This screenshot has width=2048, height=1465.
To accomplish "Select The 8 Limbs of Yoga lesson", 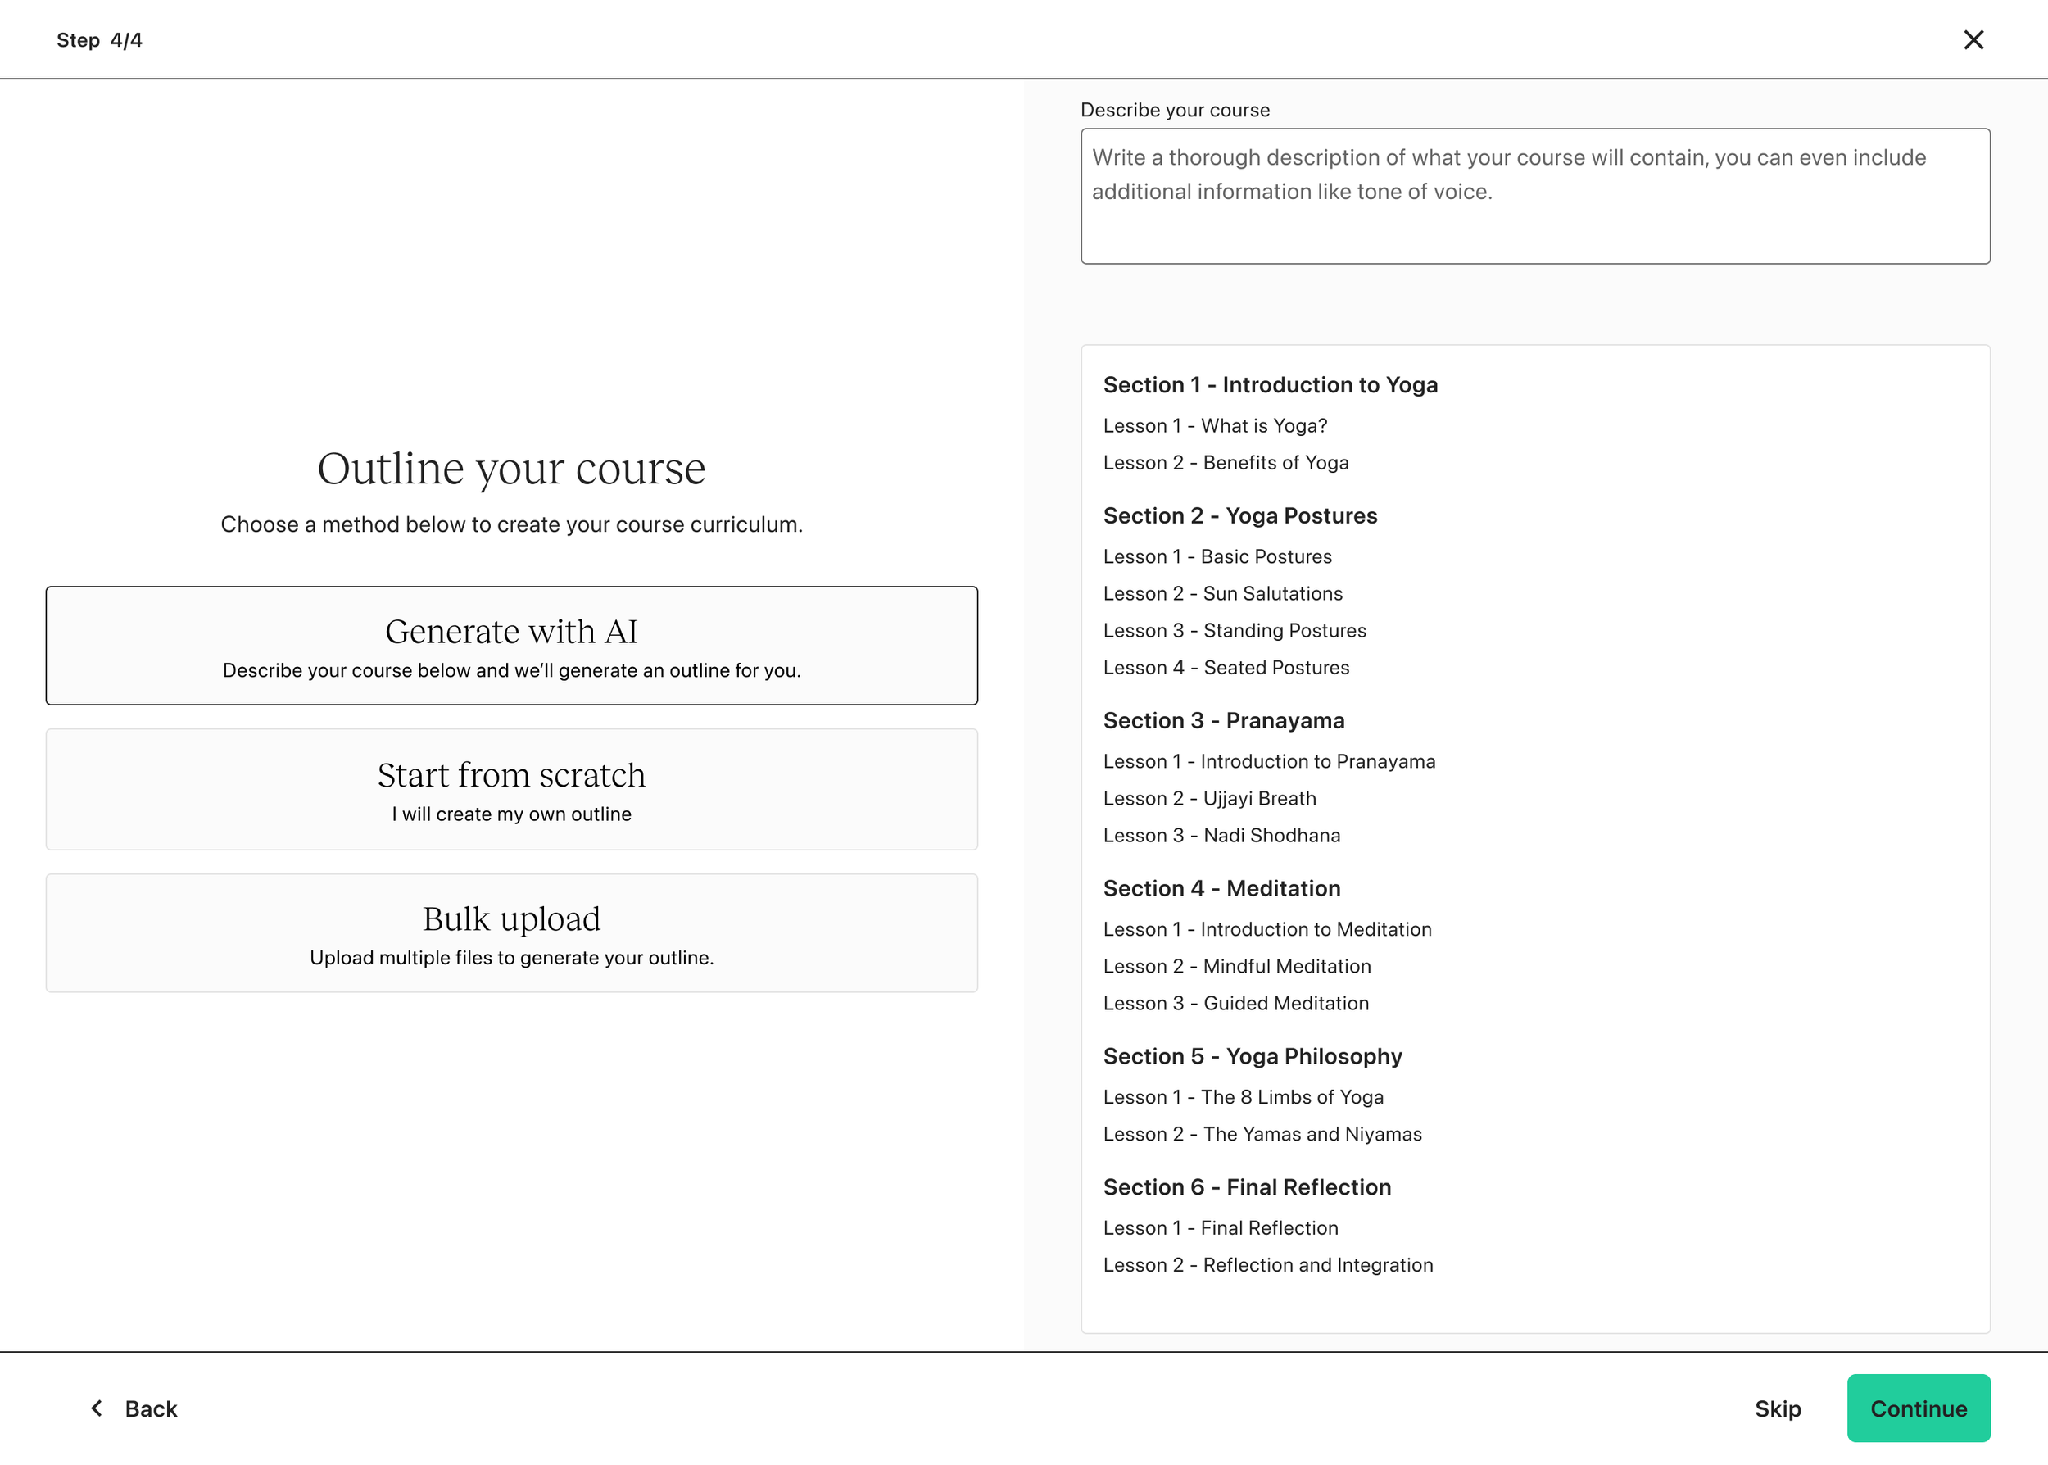I will 1243,1097.
